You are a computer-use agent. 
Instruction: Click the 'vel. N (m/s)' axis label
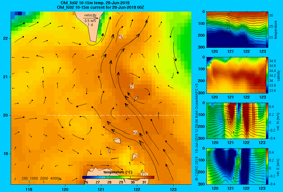point(278,122)
